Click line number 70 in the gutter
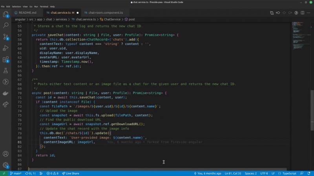Image resolution: width=314 pixels, height=176 pixels. pos(19,93)
